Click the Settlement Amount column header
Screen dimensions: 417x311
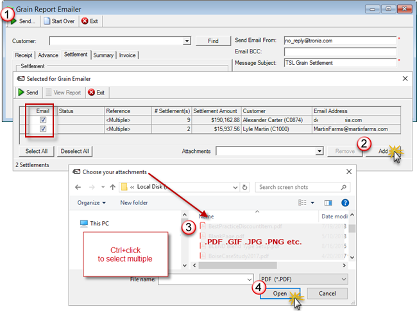coord(216,111)
